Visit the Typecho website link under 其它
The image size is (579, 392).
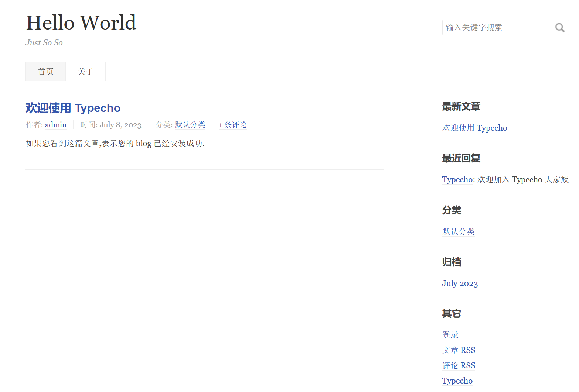(457, 381)
